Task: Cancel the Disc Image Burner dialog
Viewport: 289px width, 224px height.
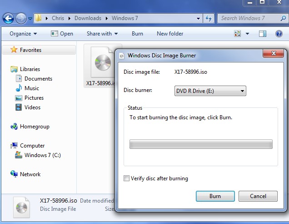Action: (x=258, y=196)
